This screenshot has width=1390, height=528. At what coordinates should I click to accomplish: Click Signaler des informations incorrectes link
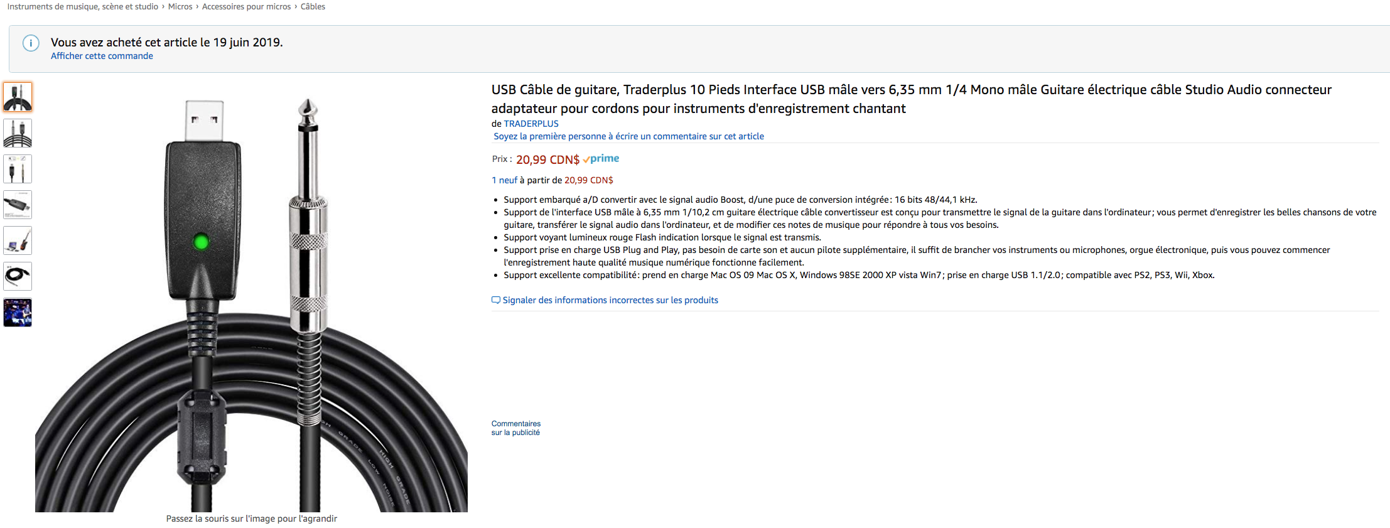610,300
